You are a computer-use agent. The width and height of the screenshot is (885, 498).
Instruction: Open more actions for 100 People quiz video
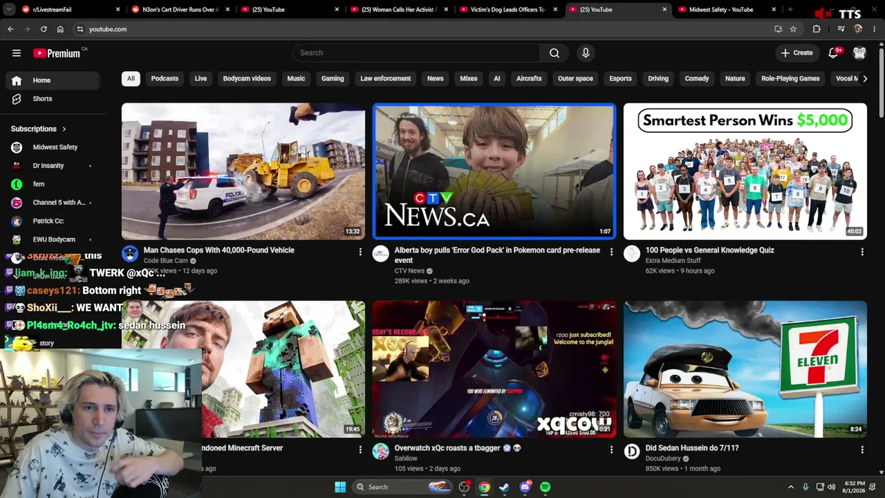pyautogui.click(x=862, y=252)
